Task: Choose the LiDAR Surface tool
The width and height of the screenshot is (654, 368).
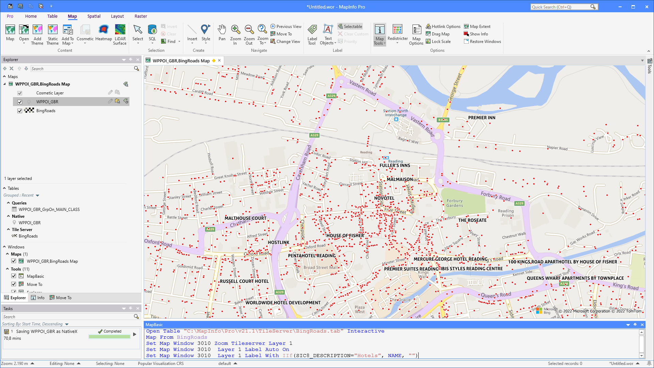Action: tap(120, 34)
